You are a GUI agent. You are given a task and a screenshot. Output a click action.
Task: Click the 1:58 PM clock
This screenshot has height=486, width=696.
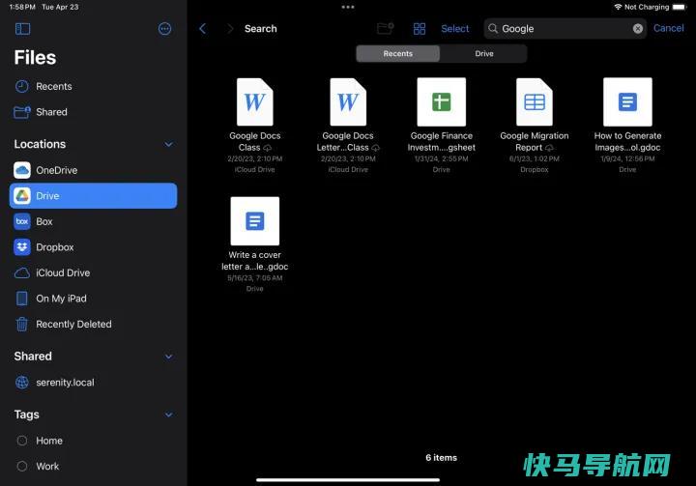(x=22, y=7)
